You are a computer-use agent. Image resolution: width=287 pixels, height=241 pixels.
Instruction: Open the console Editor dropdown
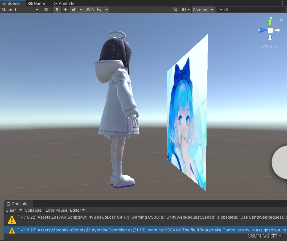[77, 210]
